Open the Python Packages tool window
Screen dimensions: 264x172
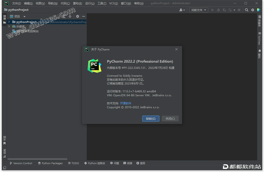50,163
